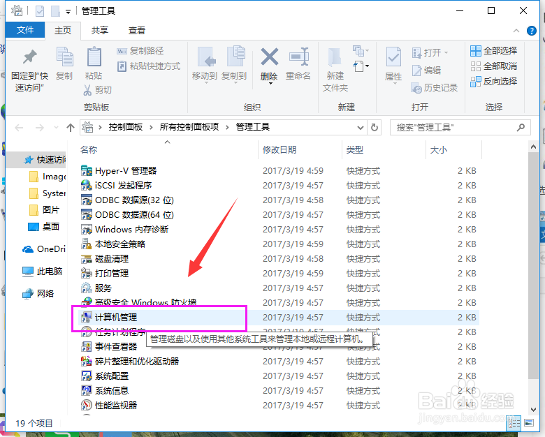545x437 pixels.
Task: Click the Up one level arrow
Action: [71, 128]
